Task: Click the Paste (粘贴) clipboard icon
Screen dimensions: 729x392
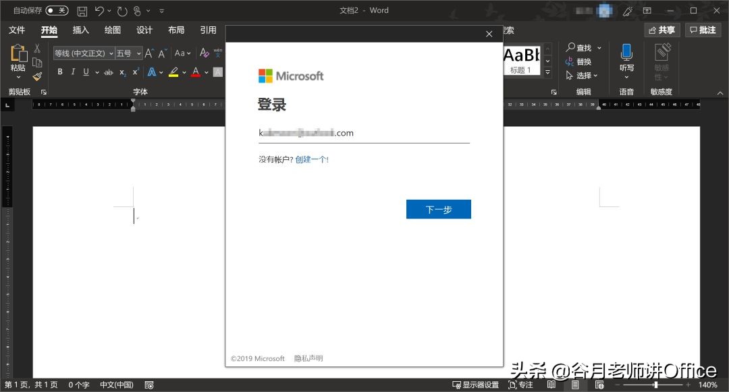Action: (19, 53)
